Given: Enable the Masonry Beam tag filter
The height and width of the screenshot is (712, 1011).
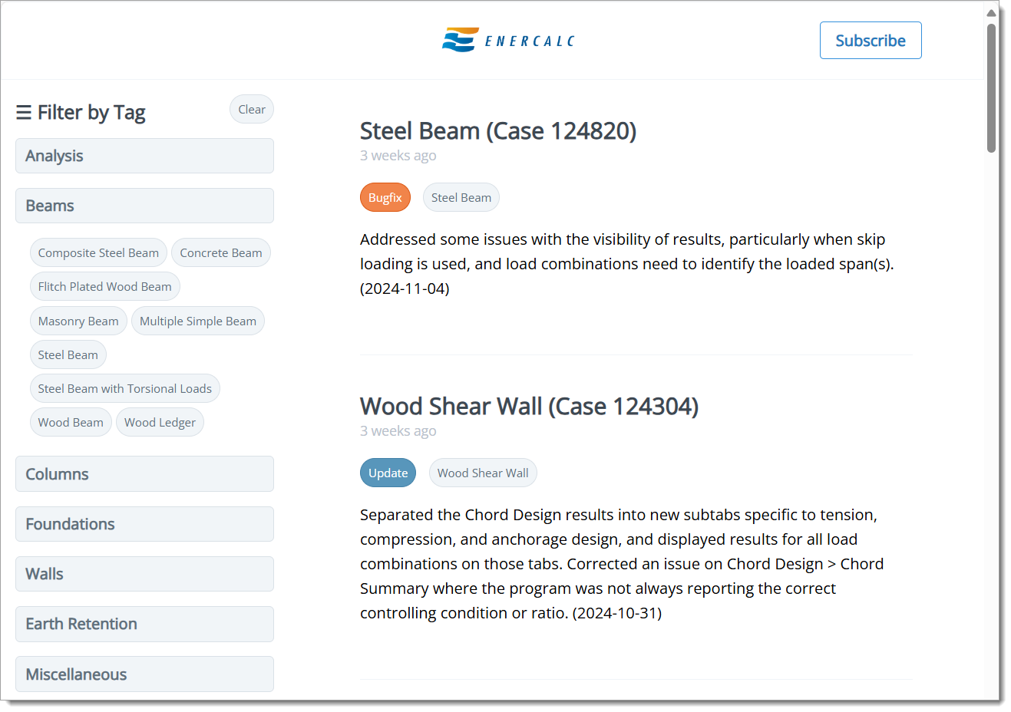Looking at the screenshot, I should click(78, 321).
